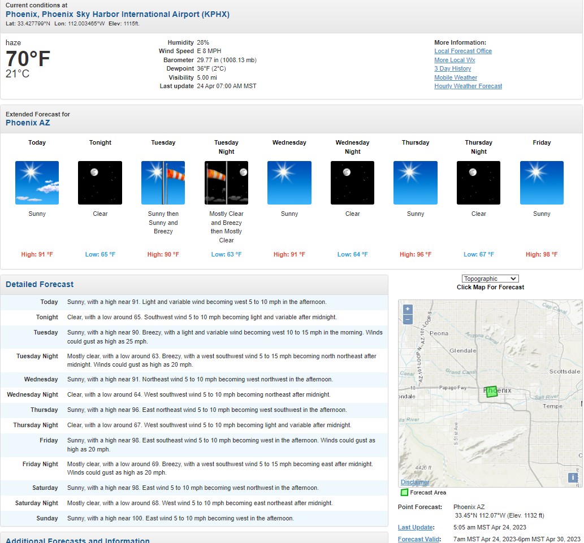Click the More Local Wx link
Screen dimensions: 584x543
tap(455, 59)
